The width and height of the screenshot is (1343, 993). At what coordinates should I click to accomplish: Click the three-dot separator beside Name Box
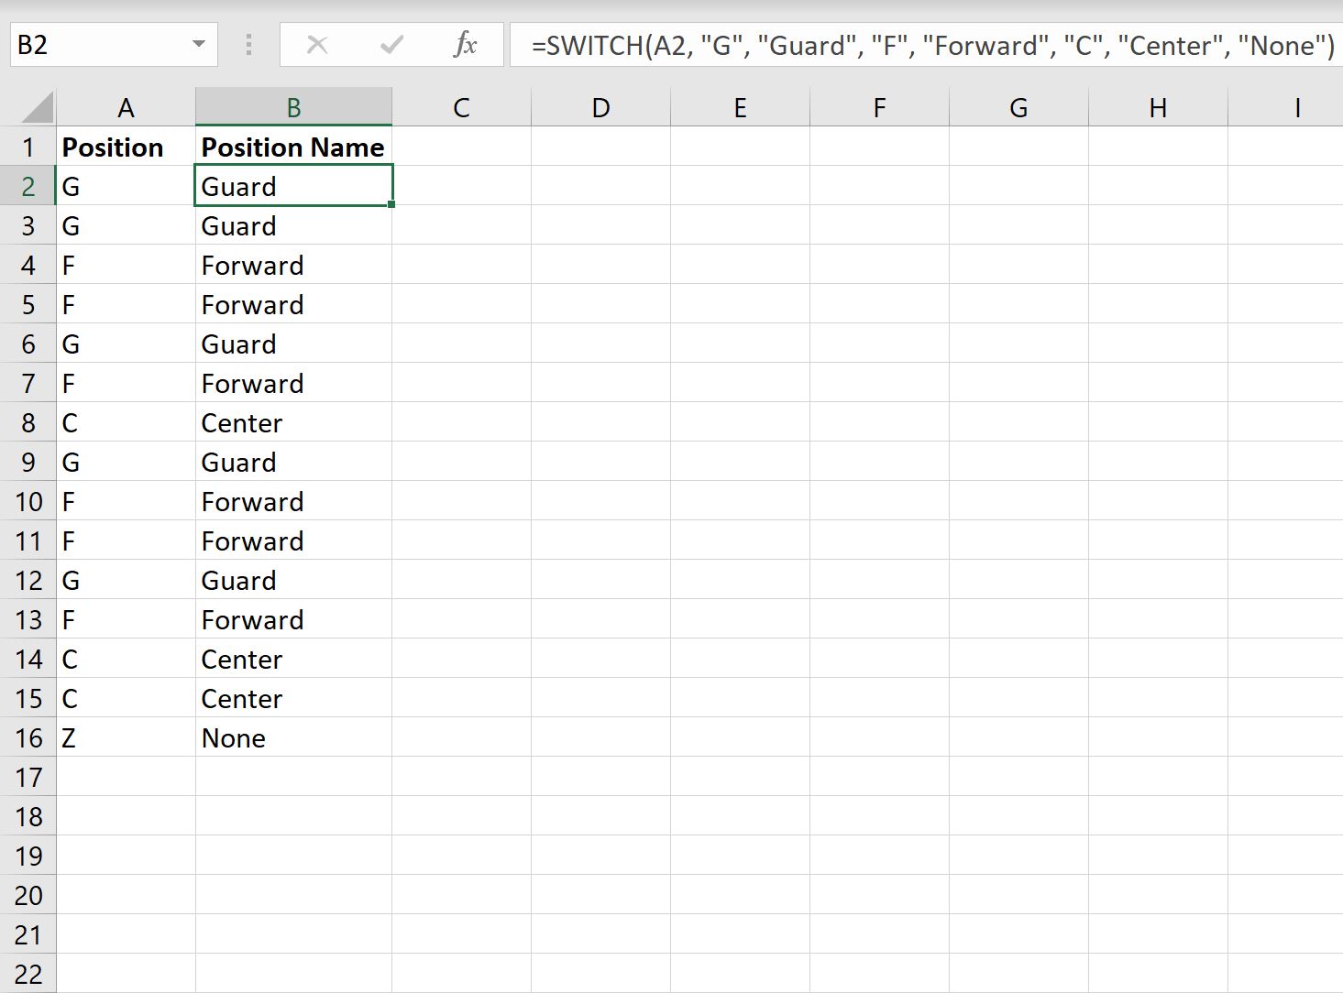click(x=248, y=44)
